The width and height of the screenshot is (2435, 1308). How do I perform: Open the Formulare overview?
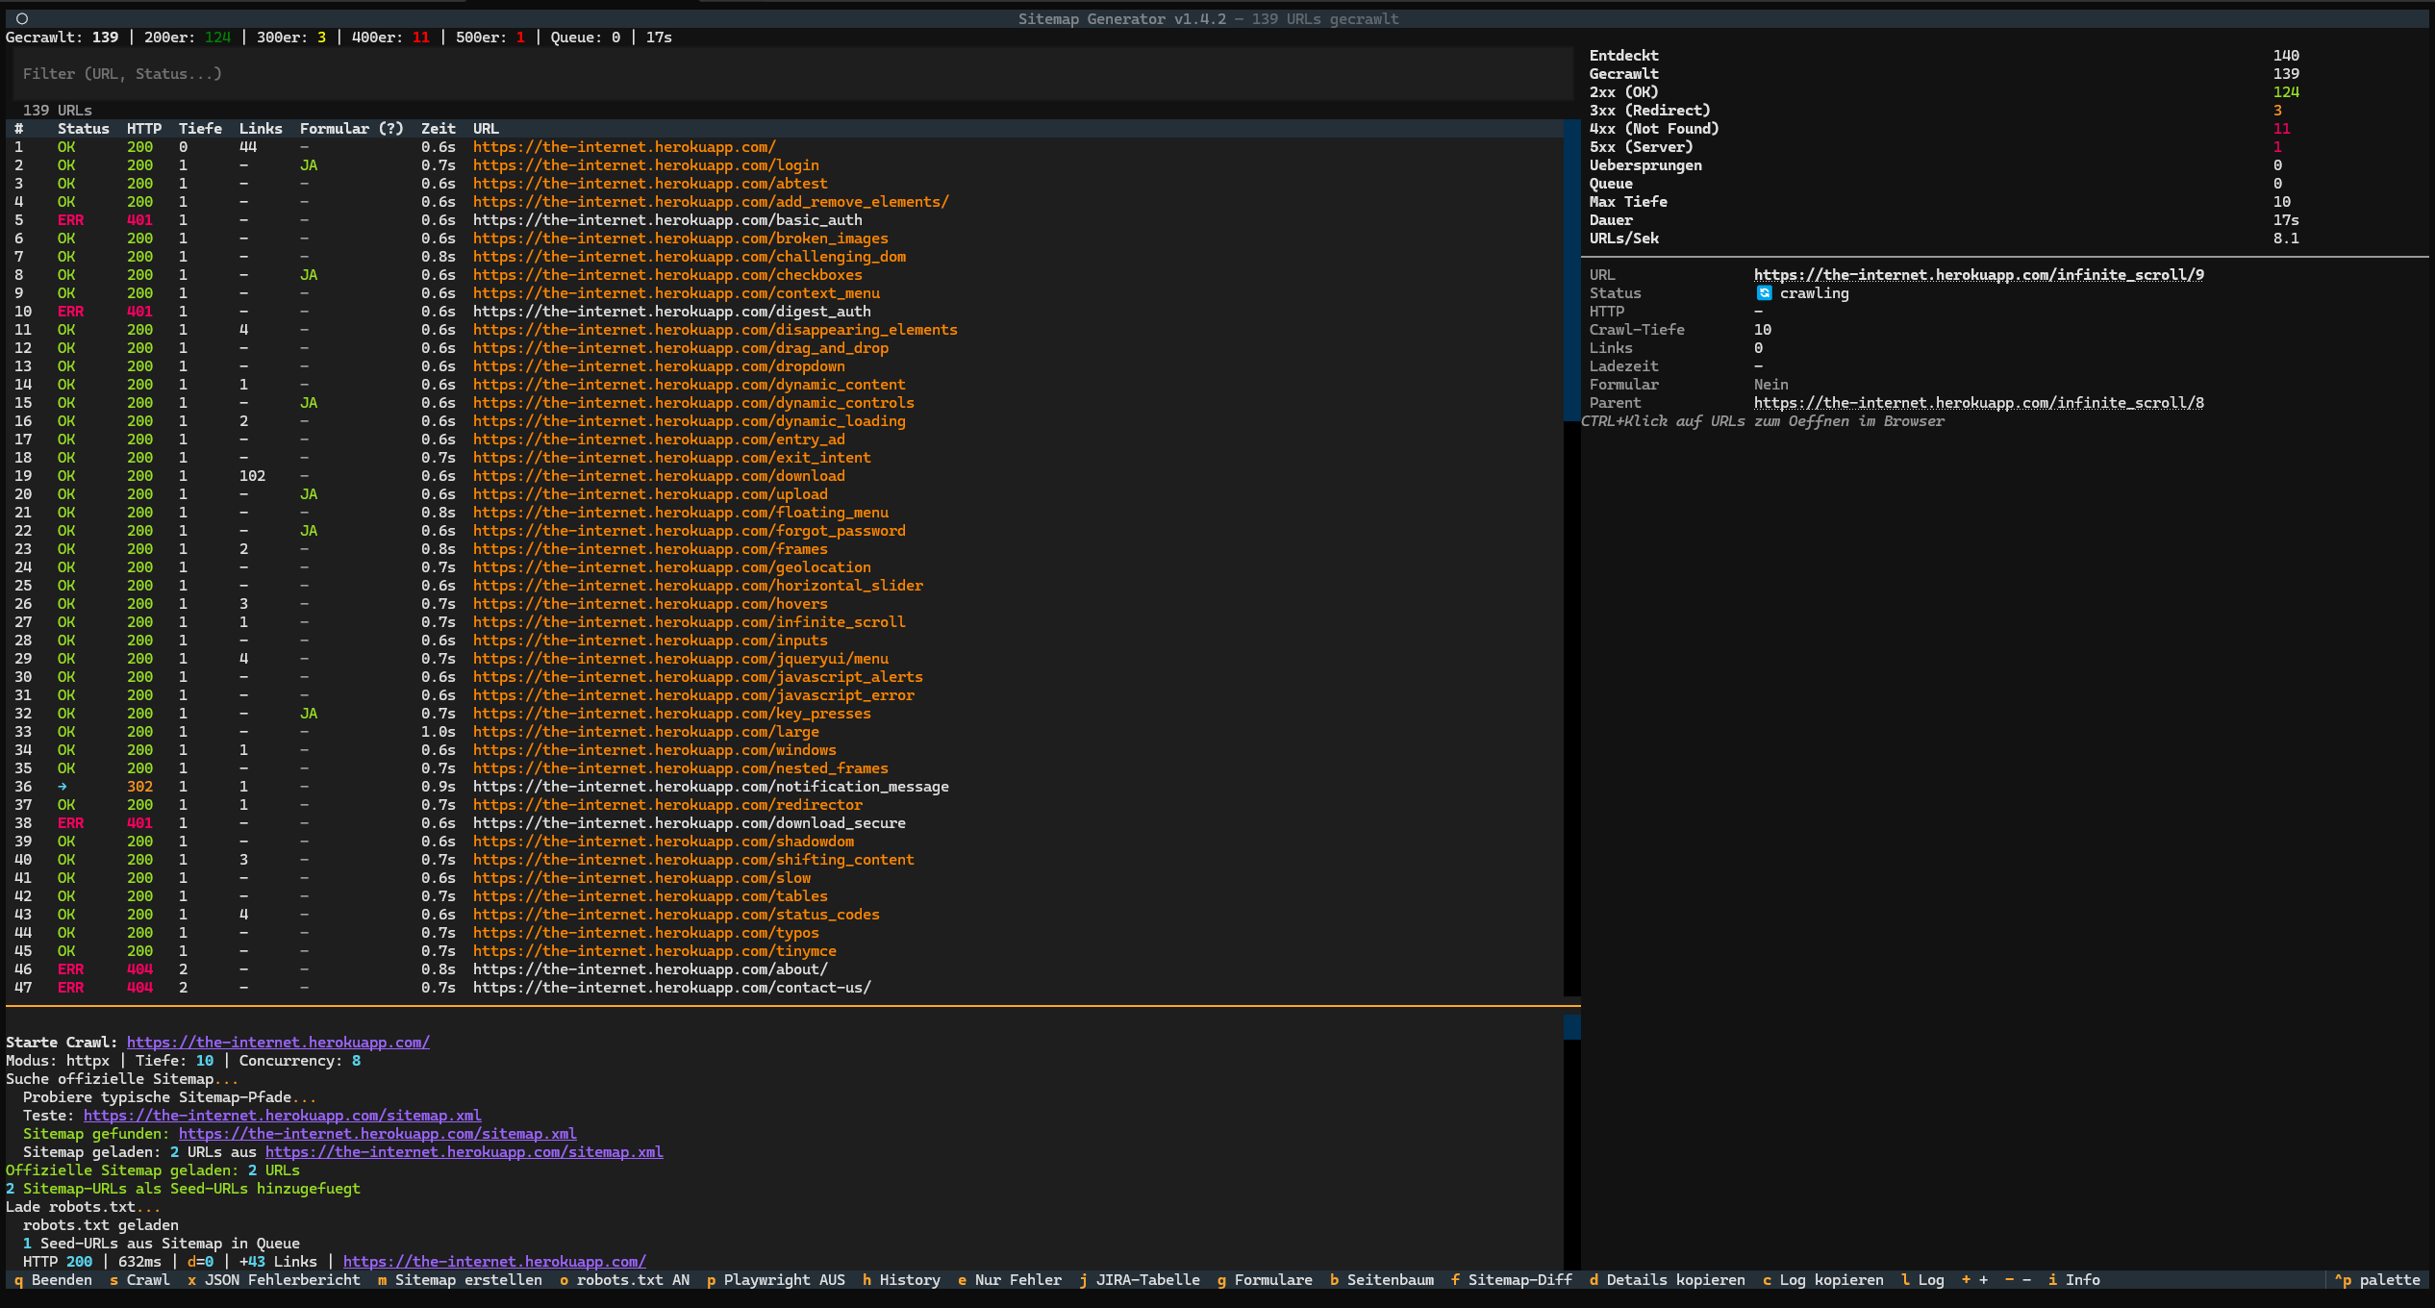(x=1265, y=1280)
